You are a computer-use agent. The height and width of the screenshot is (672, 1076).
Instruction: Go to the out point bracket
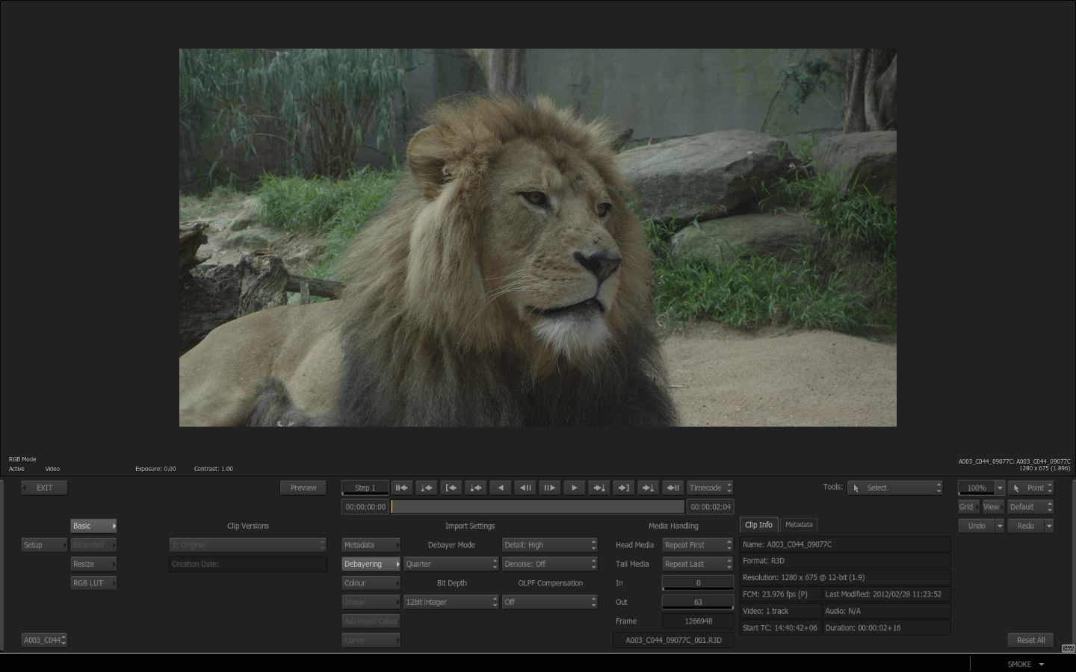pyautogui.click(x=623, y=488)
